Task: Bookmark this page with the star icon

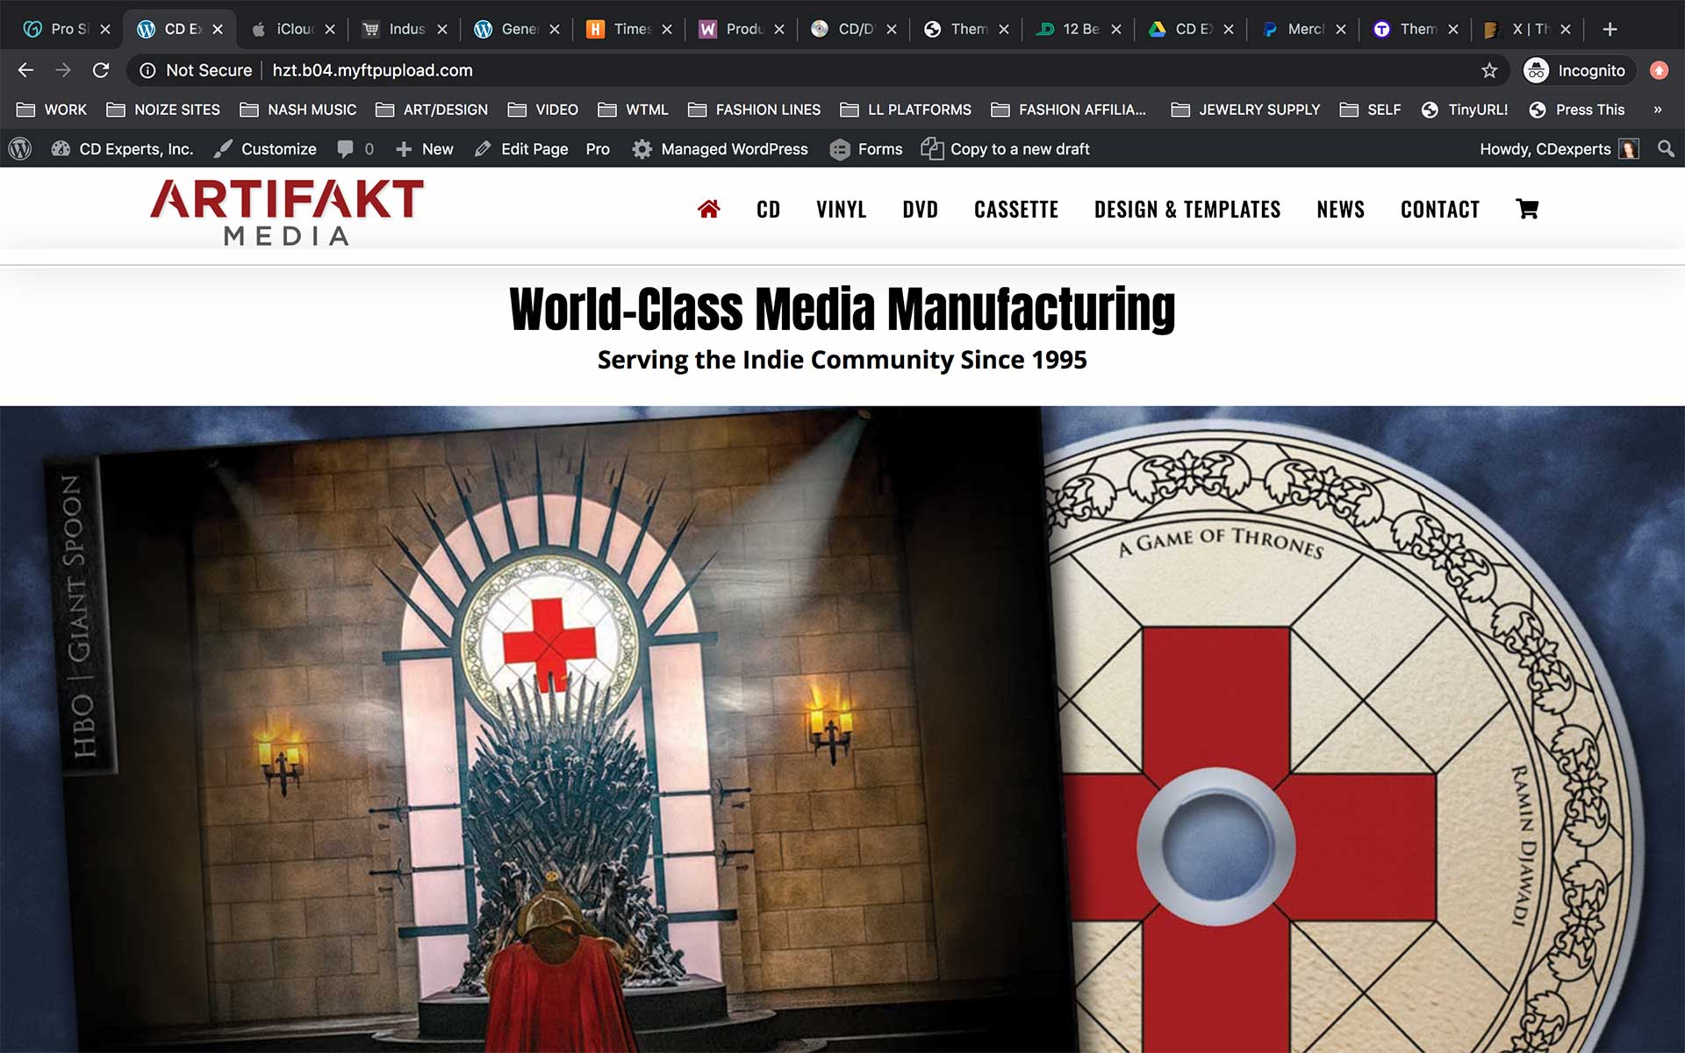Action: tap(1489, 70)
